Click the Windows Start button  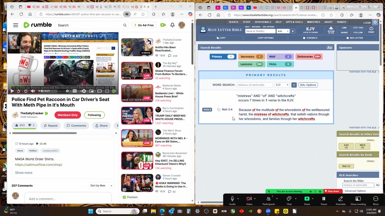click(x=91, y=211)
